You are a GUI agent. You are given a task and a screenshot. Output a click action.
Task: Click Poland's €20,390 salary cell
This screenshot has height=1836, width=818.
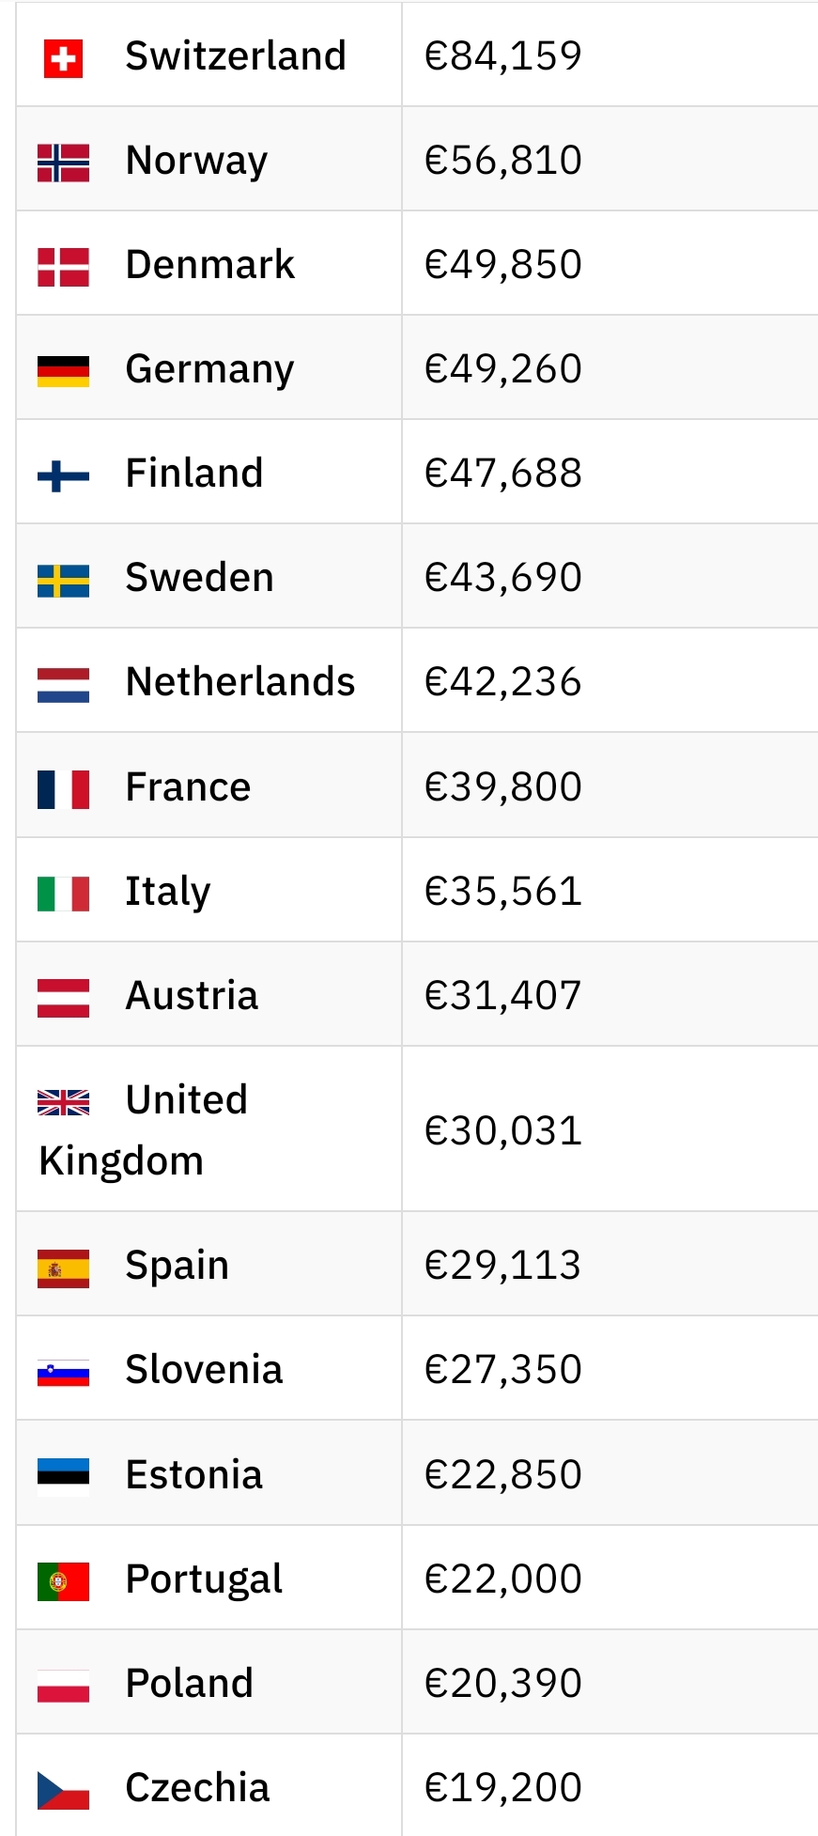(503, 1683)
